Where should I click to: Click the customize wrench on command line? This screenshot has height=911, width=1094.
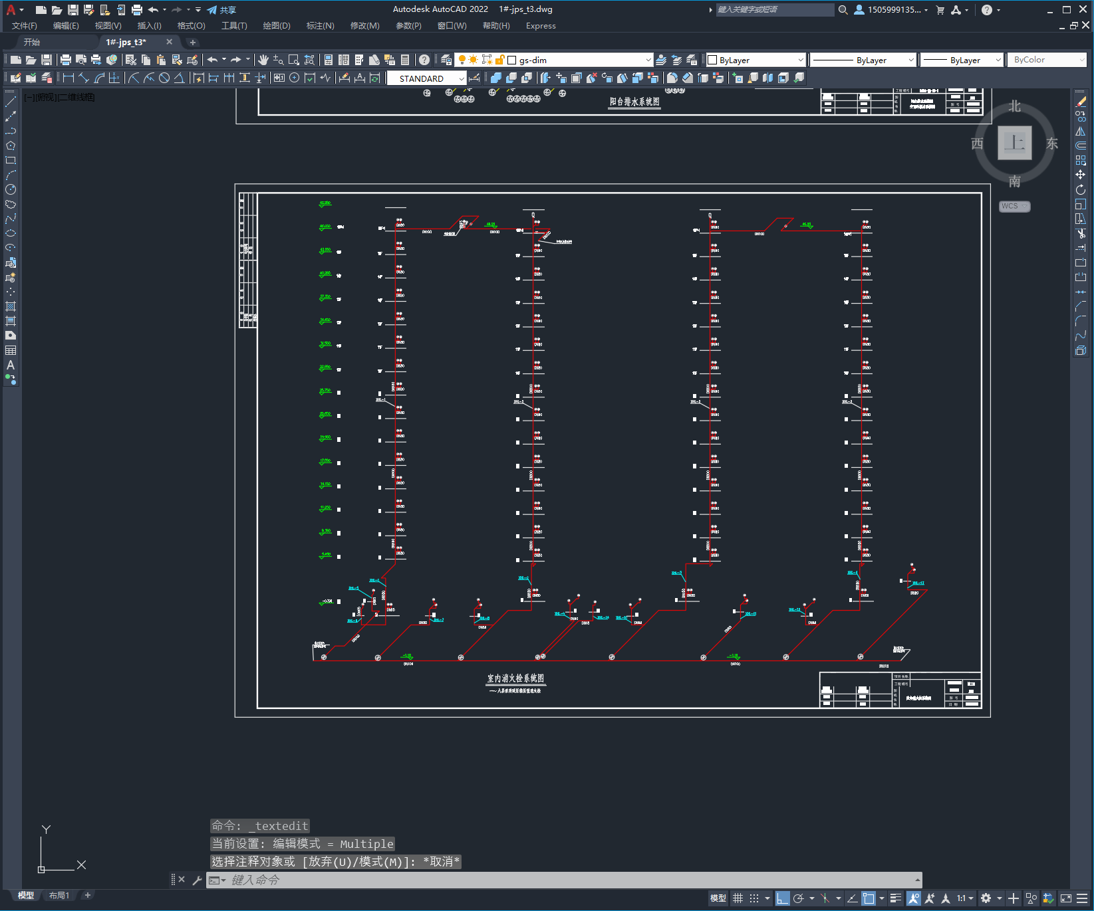[x=197, y=880]
